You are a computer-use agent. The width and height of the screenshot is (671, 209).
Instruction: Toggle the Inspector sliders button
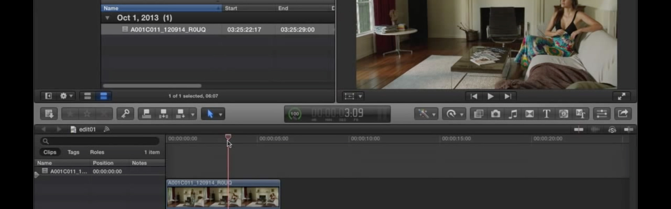point(602,114)
